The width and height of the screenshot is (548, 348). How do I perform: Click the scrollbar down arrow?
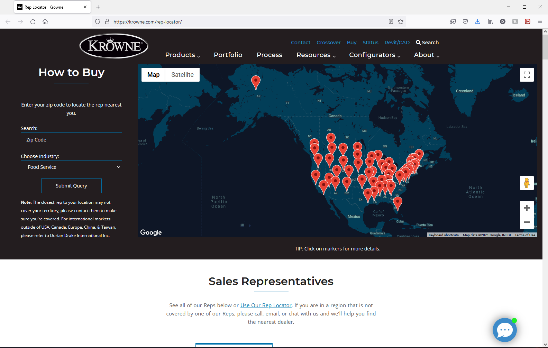(x=545, y=345)
